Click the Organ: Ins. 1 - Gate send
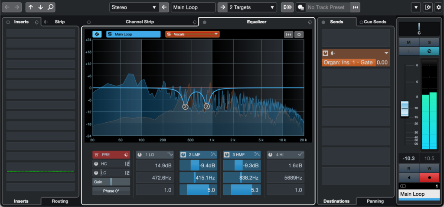This screenshot has height=207, width=444. click(348, 62)
